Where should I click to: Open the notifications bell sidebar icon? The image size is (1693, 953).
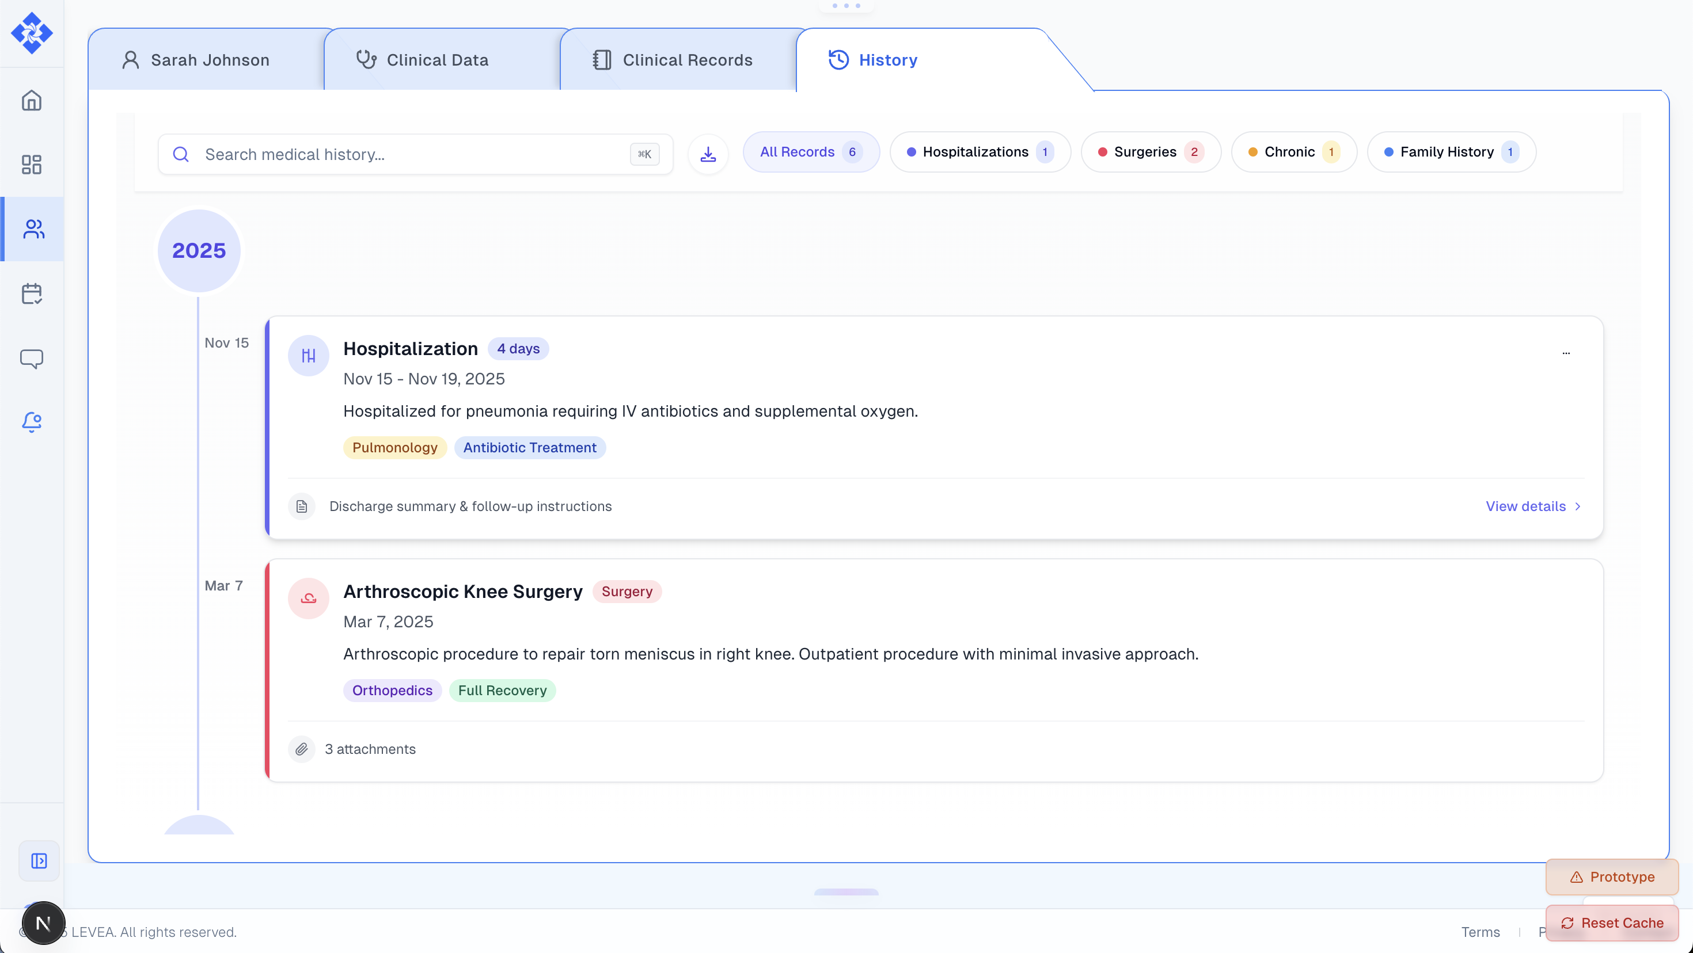(x=32, y=422)
